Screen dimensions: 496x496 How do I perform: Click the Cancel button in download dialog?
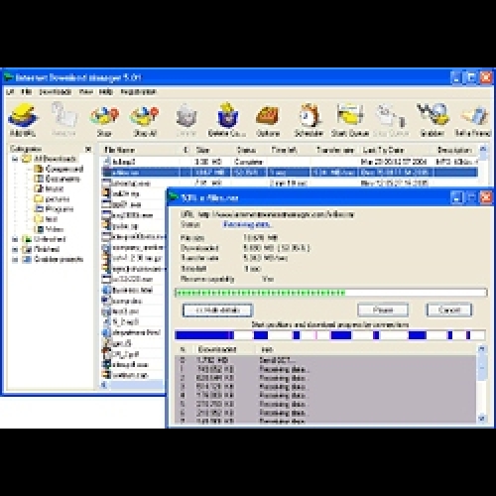449,310
